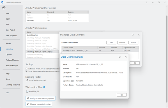Viewport: 168px width, 108px height.
Task: Click Manage your data licensing button
Action: [x=39, y=104]
